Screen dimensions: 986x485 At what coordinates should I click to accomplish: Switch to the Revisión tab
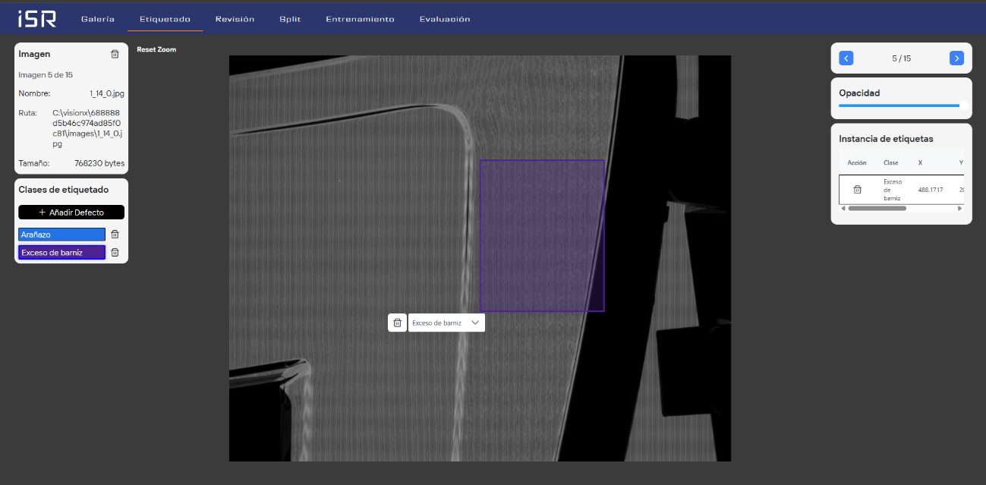coord(235,19)
